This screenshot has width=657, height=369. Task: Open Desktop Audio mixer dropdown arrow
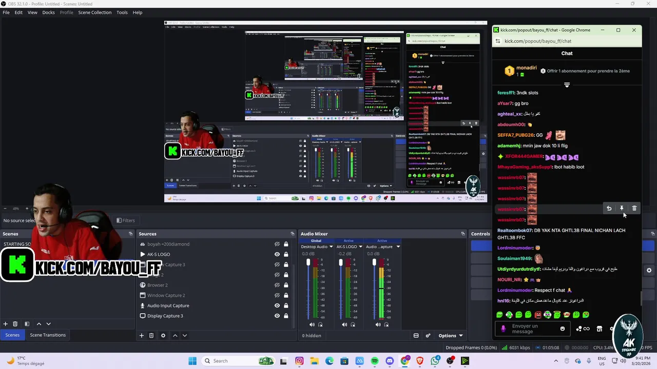coord(331,247)
